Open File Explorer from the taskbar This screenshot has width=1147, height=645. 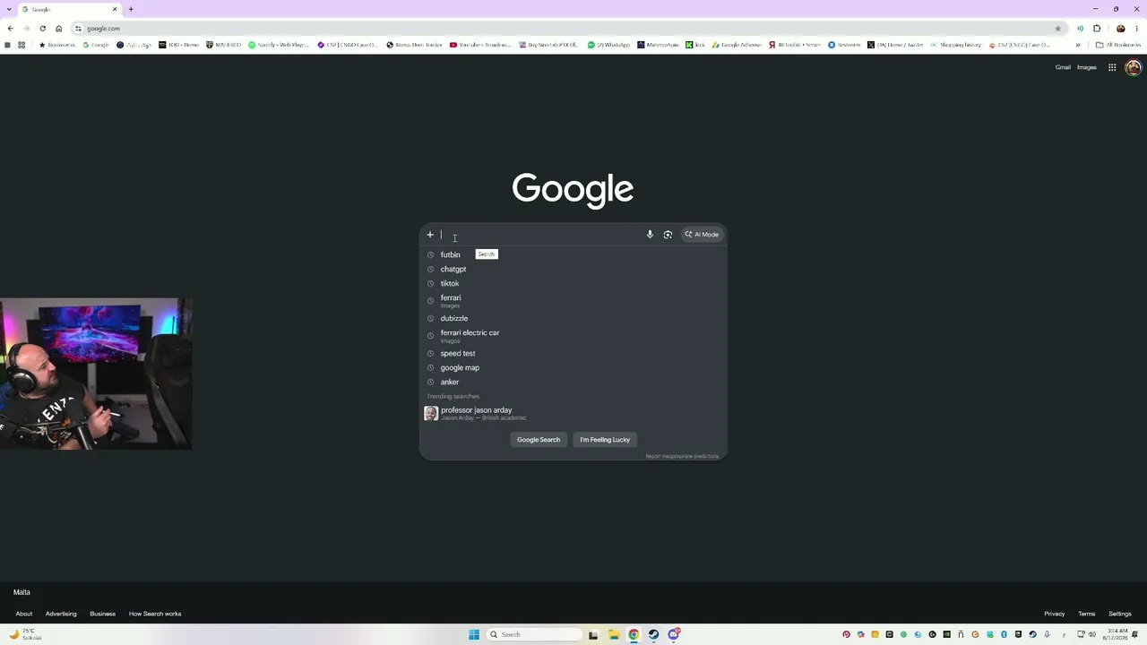(614, 634)
